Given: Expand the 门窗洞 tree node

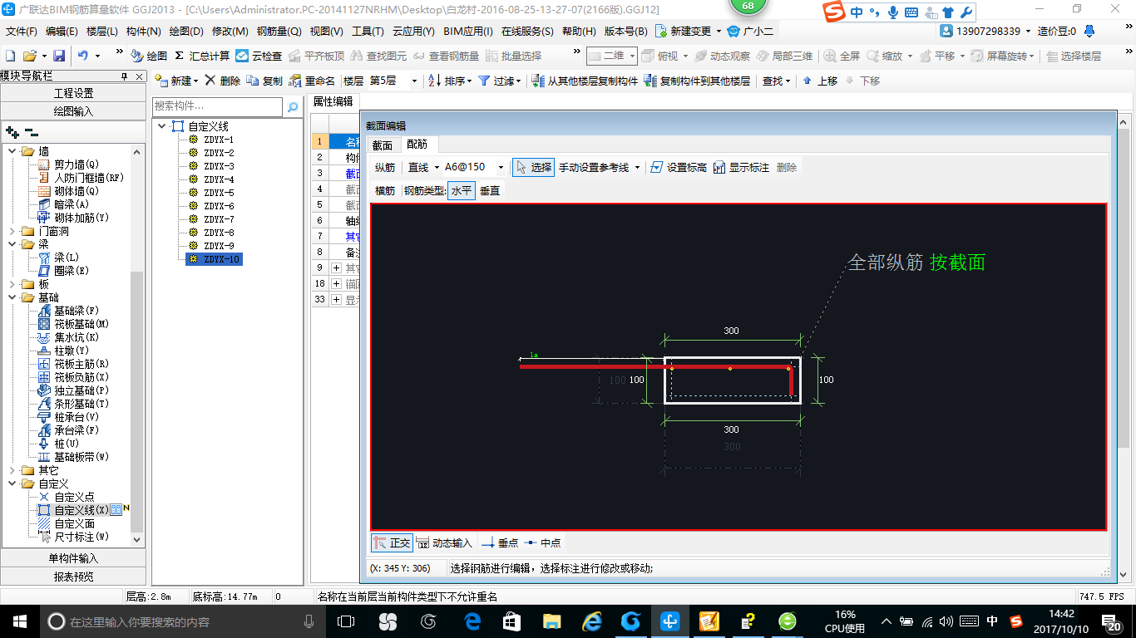Looking at the screenshot, I should (x=12, y=231).
